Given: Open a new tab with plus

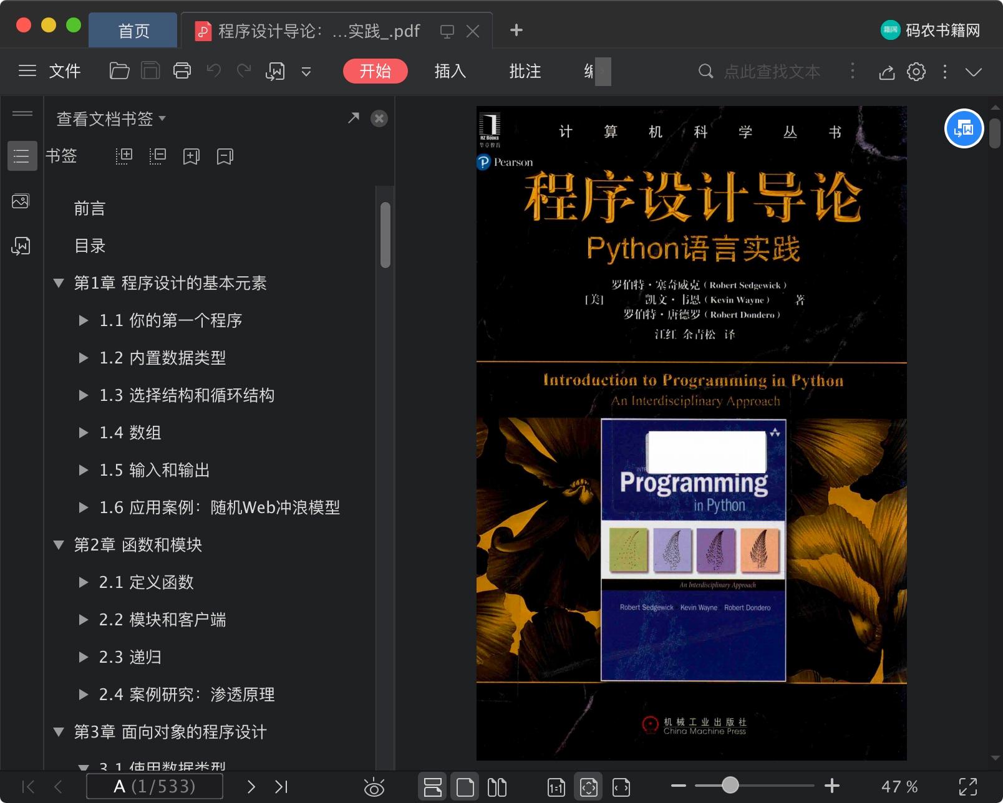Looking at the screenshot, I should click(516, 30).
